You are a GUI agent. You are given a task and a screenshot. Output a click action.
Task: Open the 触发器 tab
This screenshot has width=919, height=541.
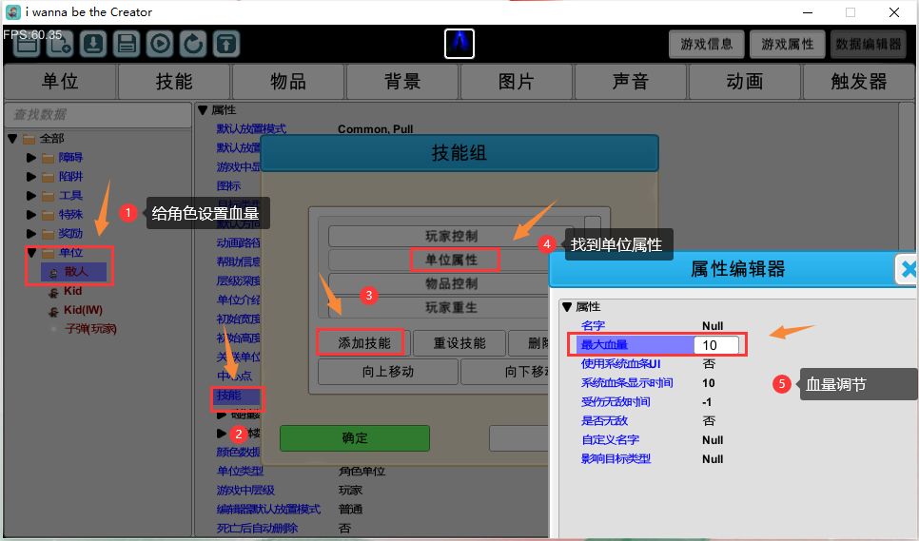point(859,82)
